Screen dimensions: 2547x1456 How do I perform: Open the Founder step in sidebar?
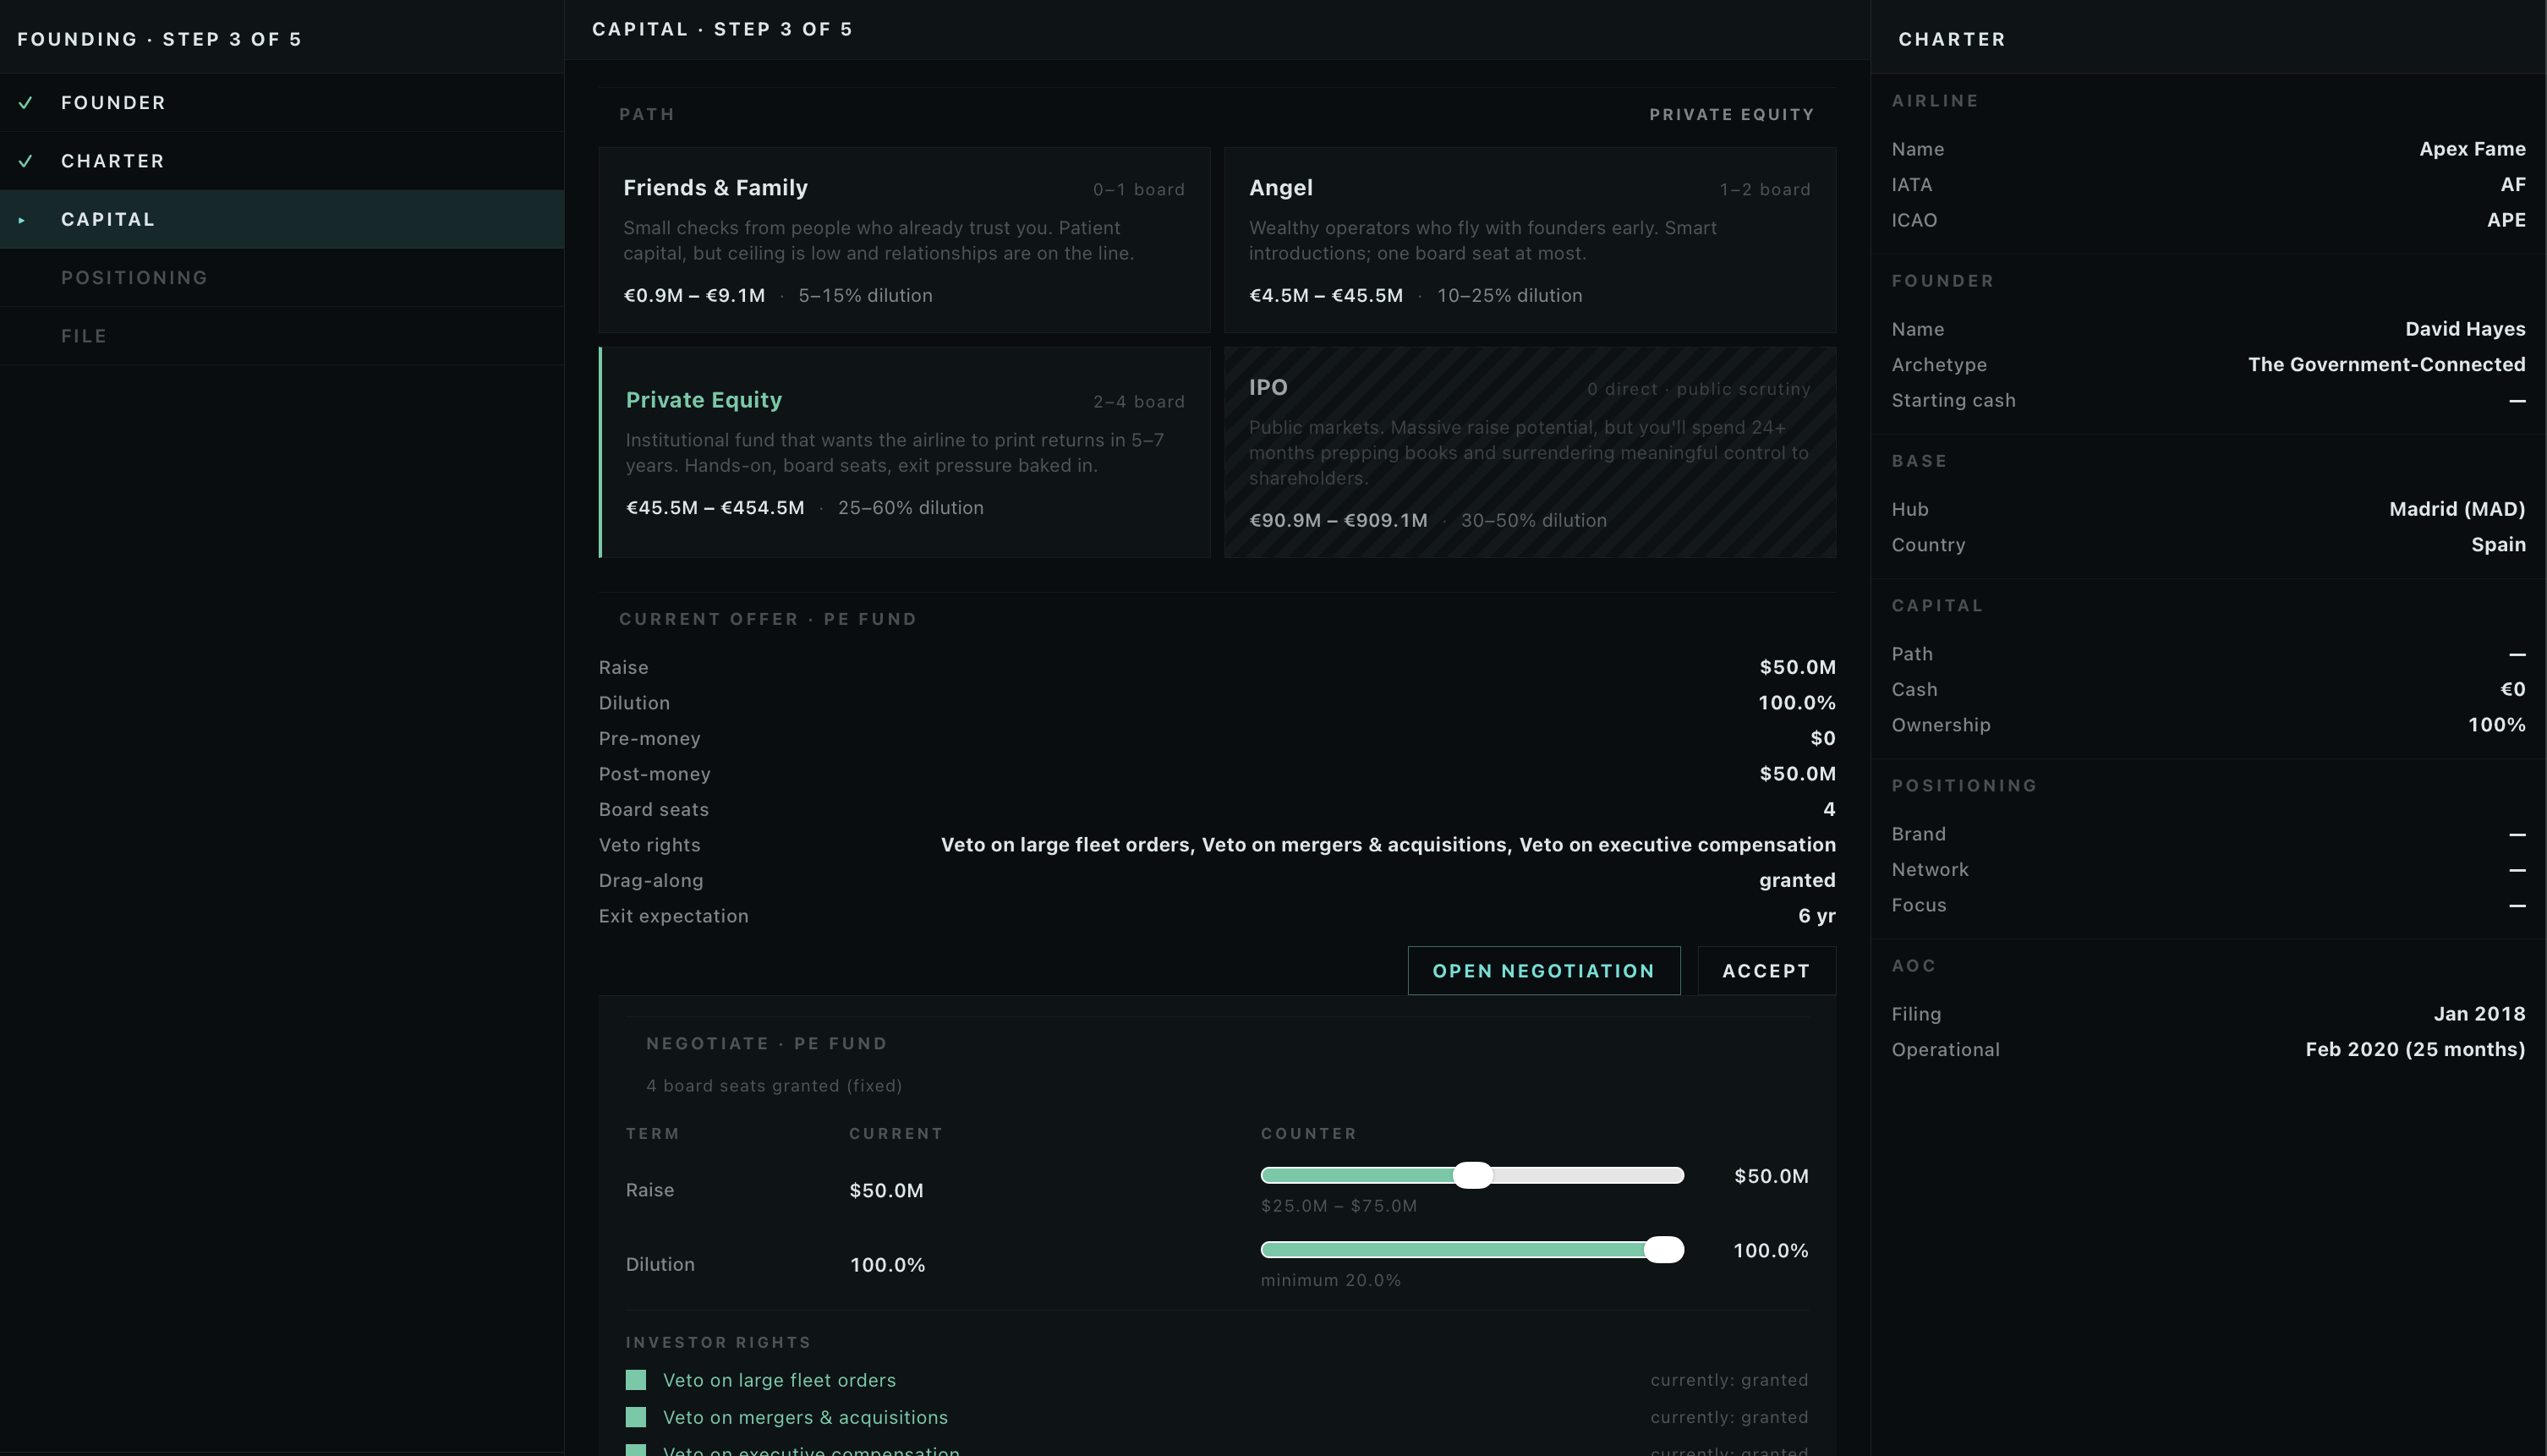pos(282,103)
